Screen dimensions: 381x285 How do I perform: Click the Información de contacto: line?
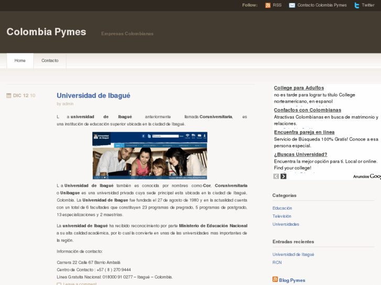click(80, 252)
